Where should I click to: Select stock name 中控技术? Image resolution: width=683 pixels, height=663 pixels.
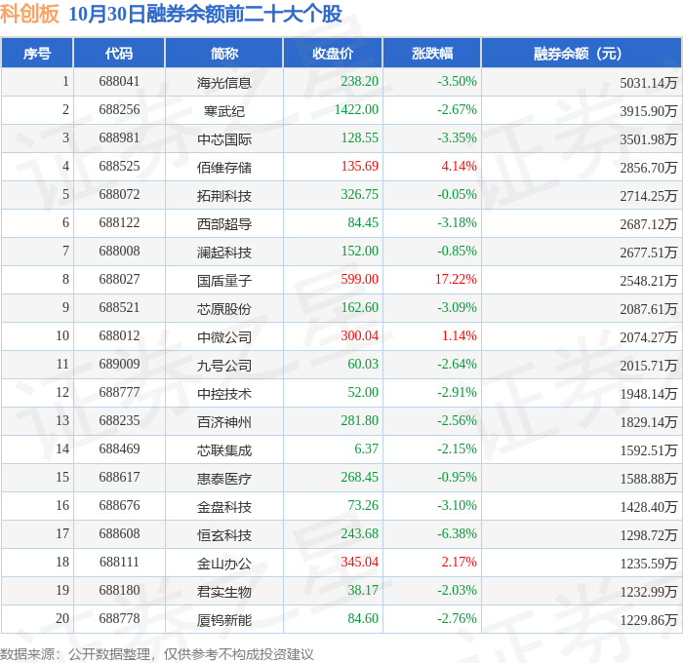tap(223, 394)
